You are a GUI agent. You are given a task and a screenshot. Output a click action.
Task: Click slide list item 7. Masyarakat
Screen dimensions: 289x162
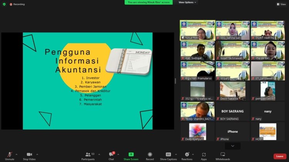[91, 104]
